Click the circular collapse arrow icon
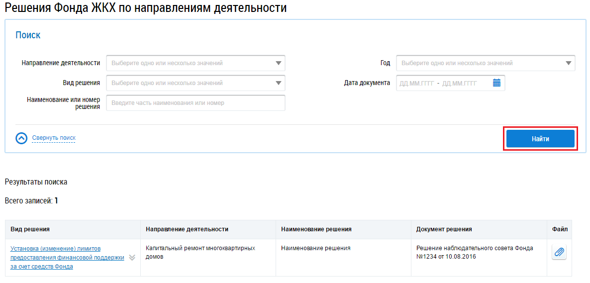The image size is (590, 283). tap(21, 138)
